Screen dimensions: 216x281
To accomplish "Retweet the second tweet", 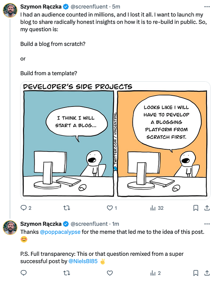I will [67, 273].
